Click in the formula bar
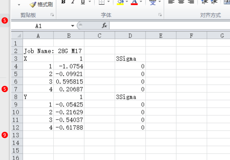This screenshot has width=230, height=160. pos(170,26)
